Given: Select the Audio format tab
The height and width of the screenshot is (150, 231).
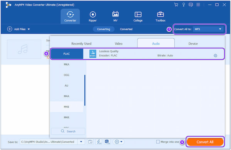Looking at the screenshot, I should (156, 43).
